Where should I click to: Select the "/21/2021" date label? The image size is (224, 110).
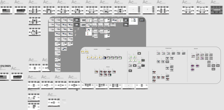pos(5,66)
